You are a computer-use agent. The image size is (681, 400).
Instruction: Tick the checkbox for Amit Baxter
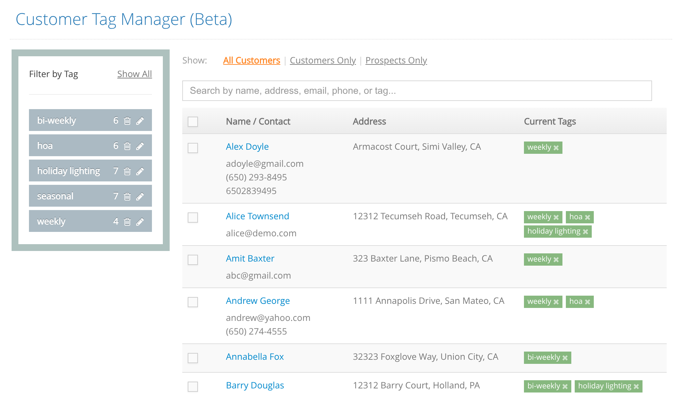[193, 260]
